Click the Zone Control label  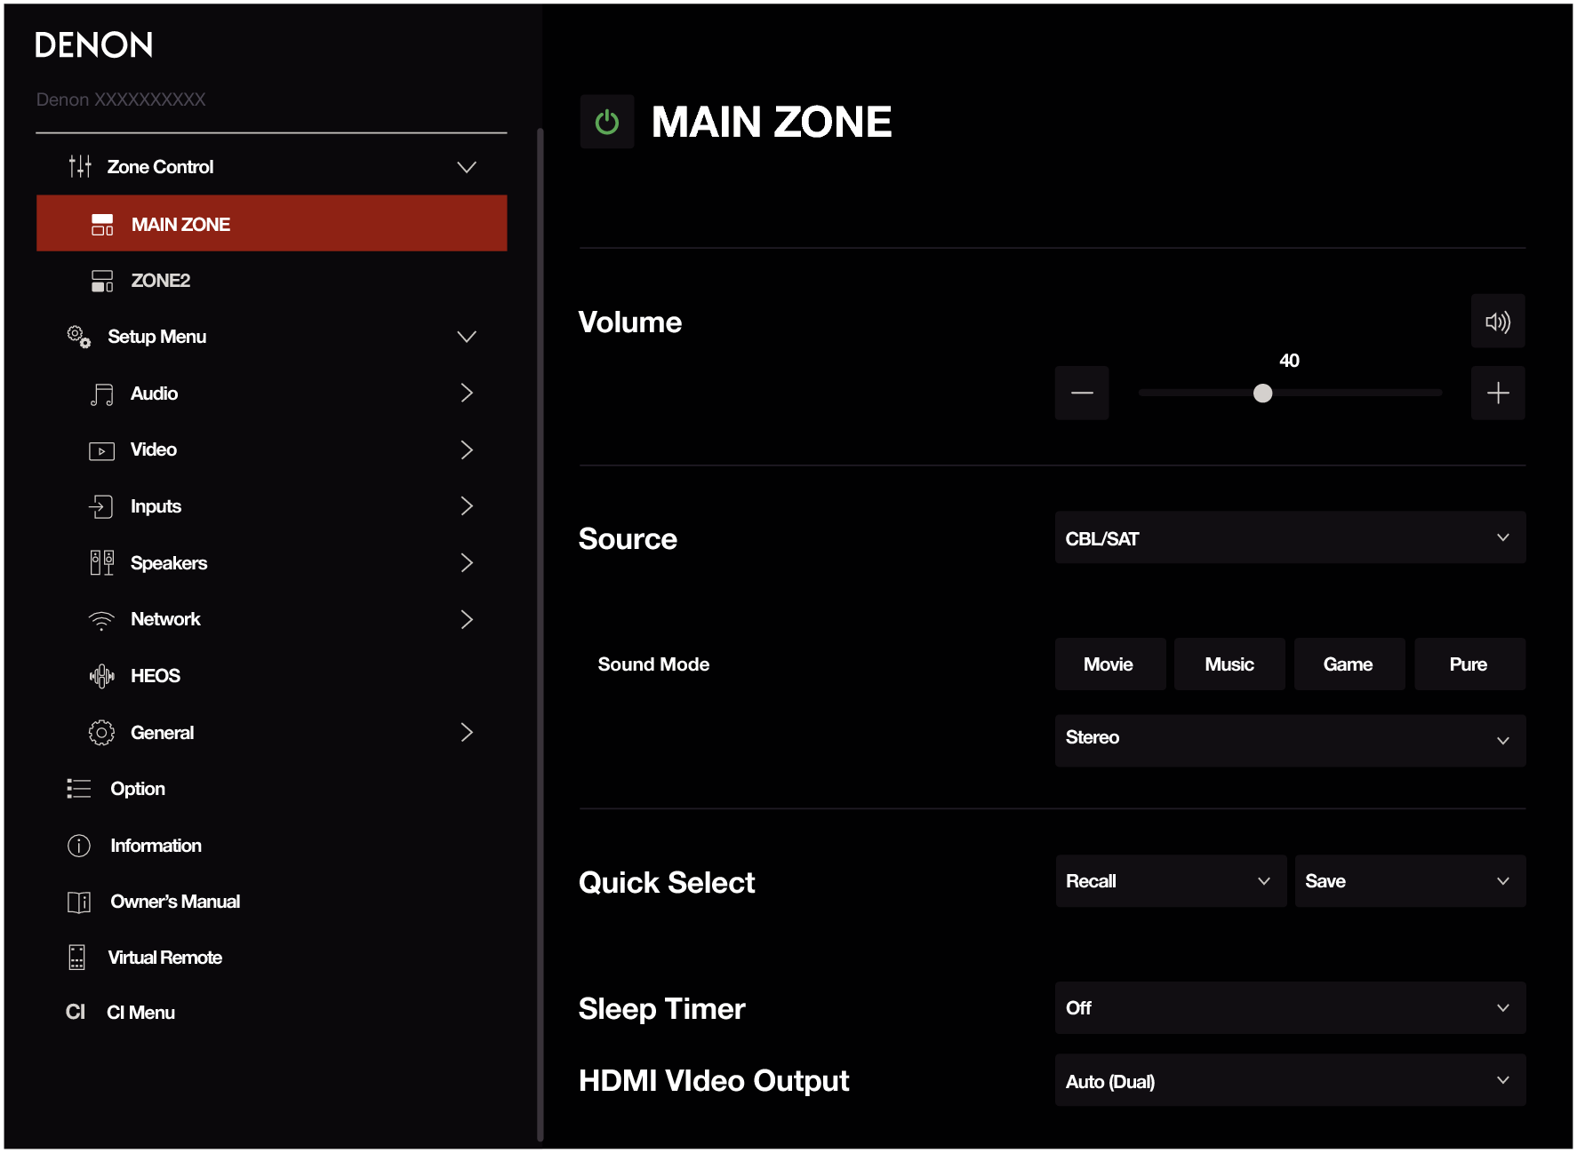(161, 167)
